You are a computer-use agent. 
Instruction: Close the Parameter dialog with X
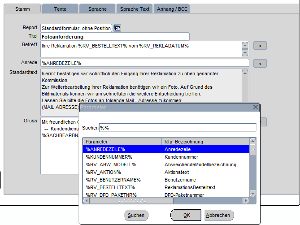255,108
